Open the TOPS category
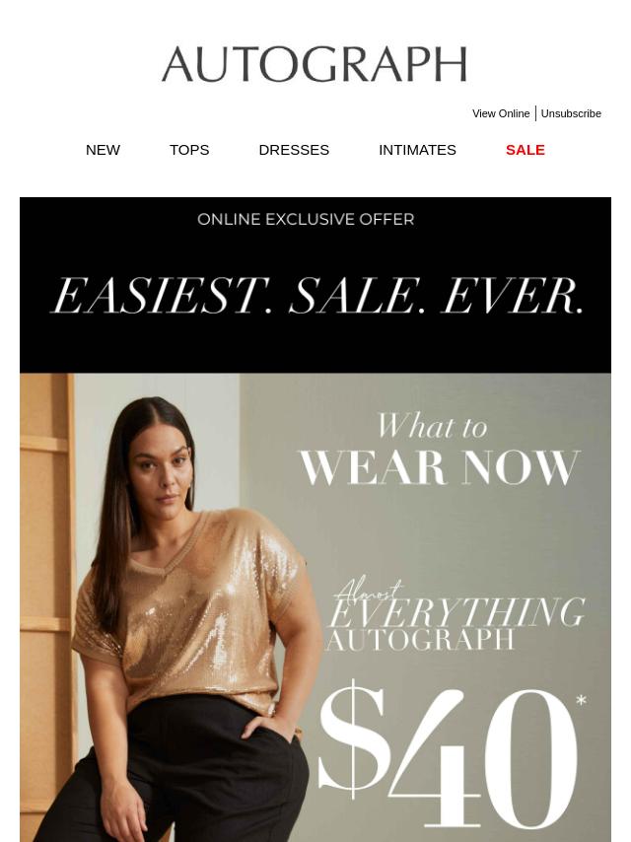 pyautogui.click(x=189, y=150)
